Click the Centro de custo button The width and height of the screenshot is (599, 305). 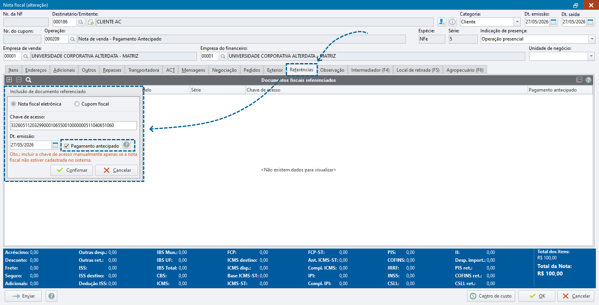coord(491,296)
